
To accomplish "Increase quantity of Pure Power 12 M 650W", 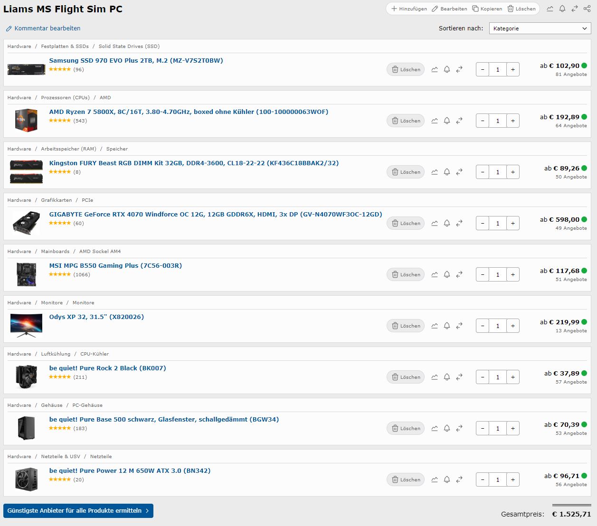I will 513,479.
